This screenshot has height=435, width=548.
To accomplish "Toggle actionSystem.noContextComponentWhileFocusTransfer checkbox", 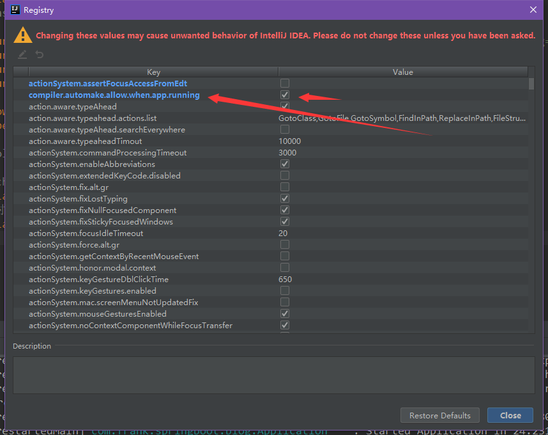I will [285, 326].
